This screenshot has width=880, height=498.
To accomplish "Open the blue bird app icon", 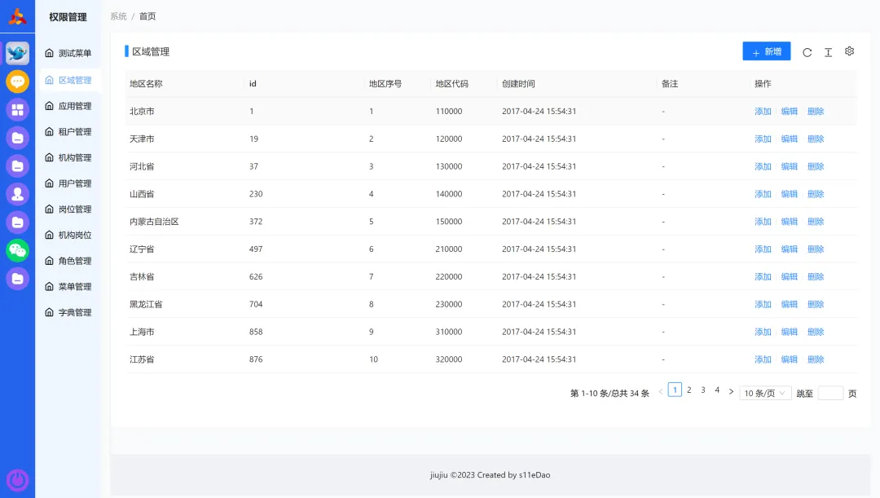I will pyautogui.click(x=17, y=53).
